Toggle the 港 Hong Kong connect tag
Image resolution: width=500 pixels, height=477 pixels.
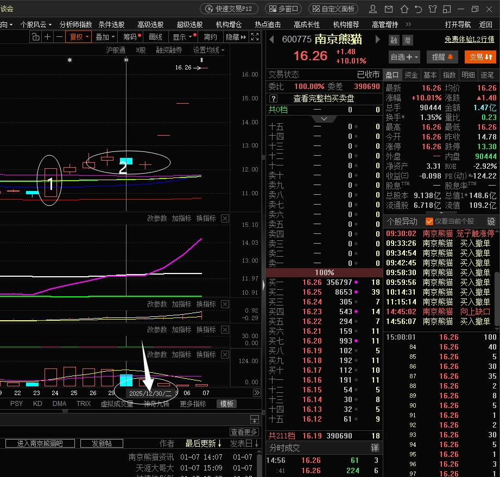(407, 40)
